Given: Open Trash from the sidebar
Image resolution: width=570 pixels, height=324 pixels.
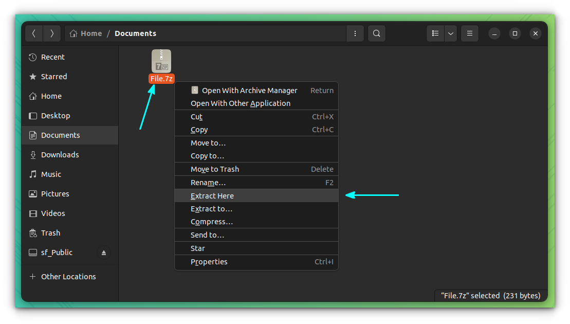Looking at the screenshot, I should point(50,232).
